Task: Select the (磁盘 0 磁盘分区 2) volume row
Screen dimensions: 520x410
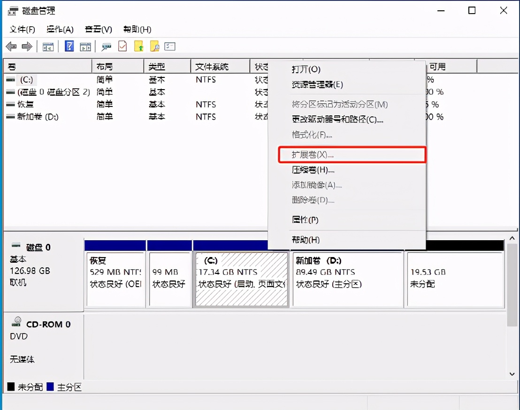Action: pyautogui.click(x=54, y=92)
